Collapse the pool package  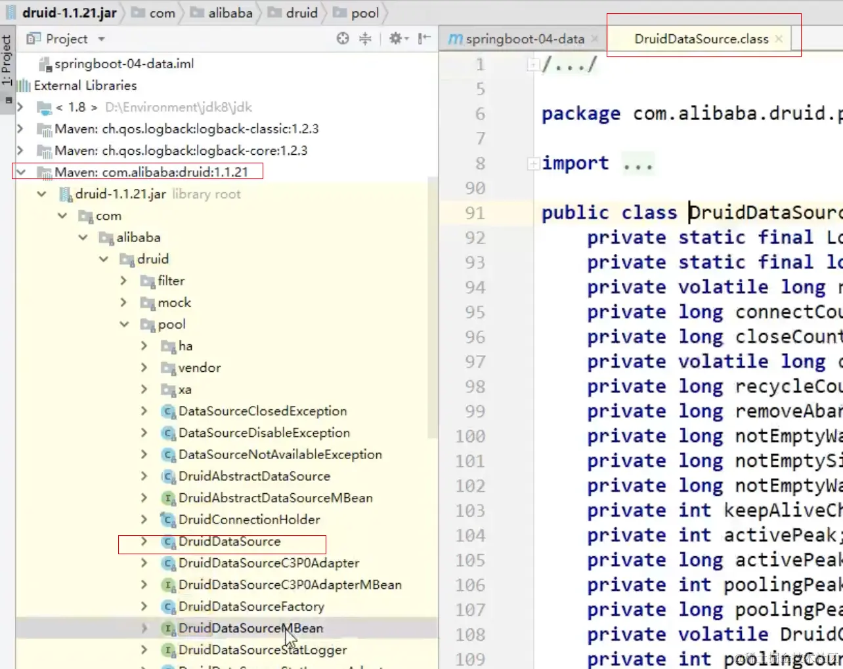(124, 324)
